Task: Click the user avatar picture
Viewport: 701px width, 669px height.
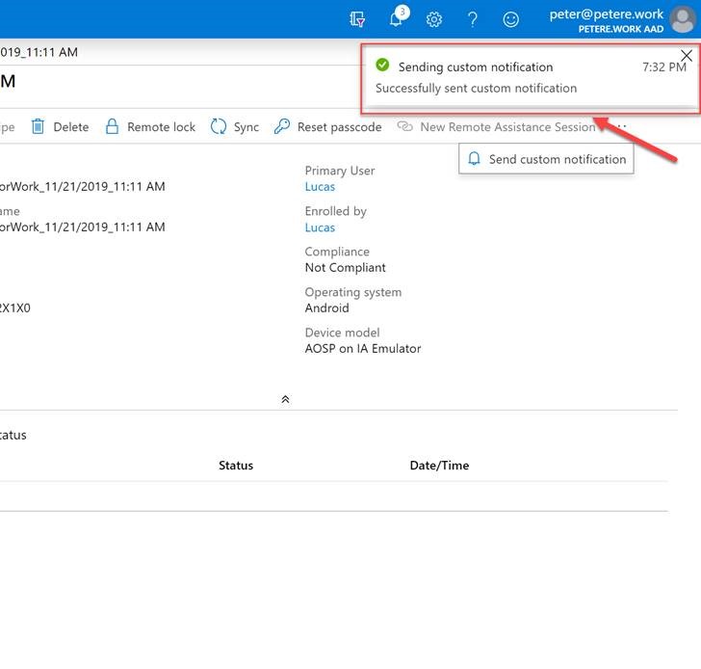Action: [x=680, y=19]
